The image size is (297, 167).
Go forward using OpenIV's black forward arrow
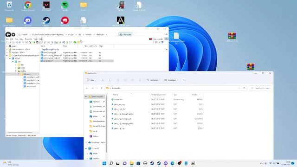tap(13, 34)
